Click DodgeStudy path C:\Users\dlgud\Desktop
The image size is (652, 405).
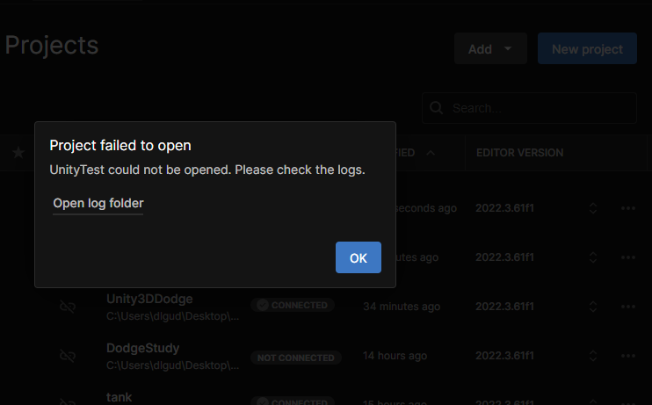coord(172,365)
